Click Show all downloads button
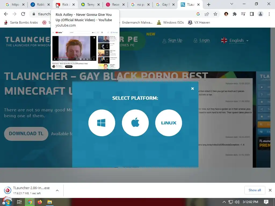Viewport: 275px width, 206px height. tap(255, 190)
